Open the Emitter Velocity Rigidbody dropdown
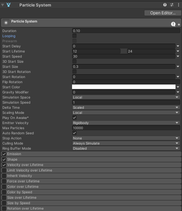This screenshot has height=211, width=182. [x=126, y=123]
